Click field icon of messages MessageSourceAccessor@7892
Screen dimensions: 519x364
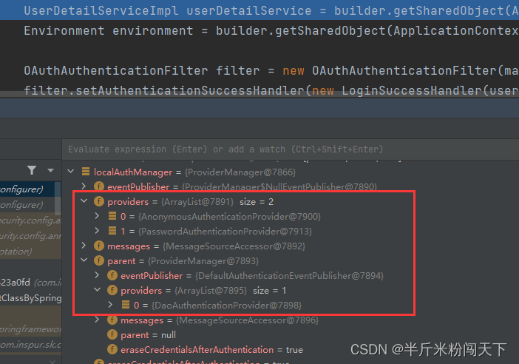pos(99,246)
